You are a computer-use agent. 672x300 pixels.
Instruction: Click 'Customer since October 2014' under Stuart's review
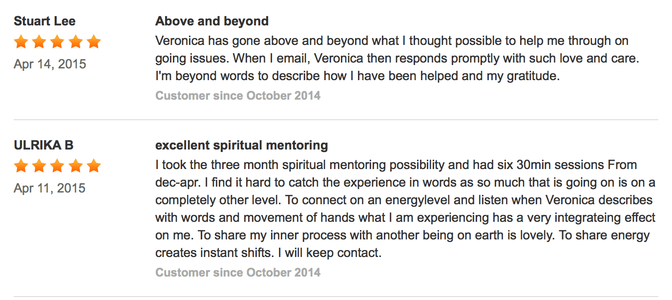(238, 96)
